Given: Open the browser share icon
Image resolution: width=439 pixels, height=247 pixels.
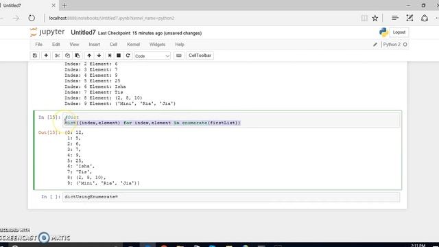Looking at the screenshot, I should (425, 19).
